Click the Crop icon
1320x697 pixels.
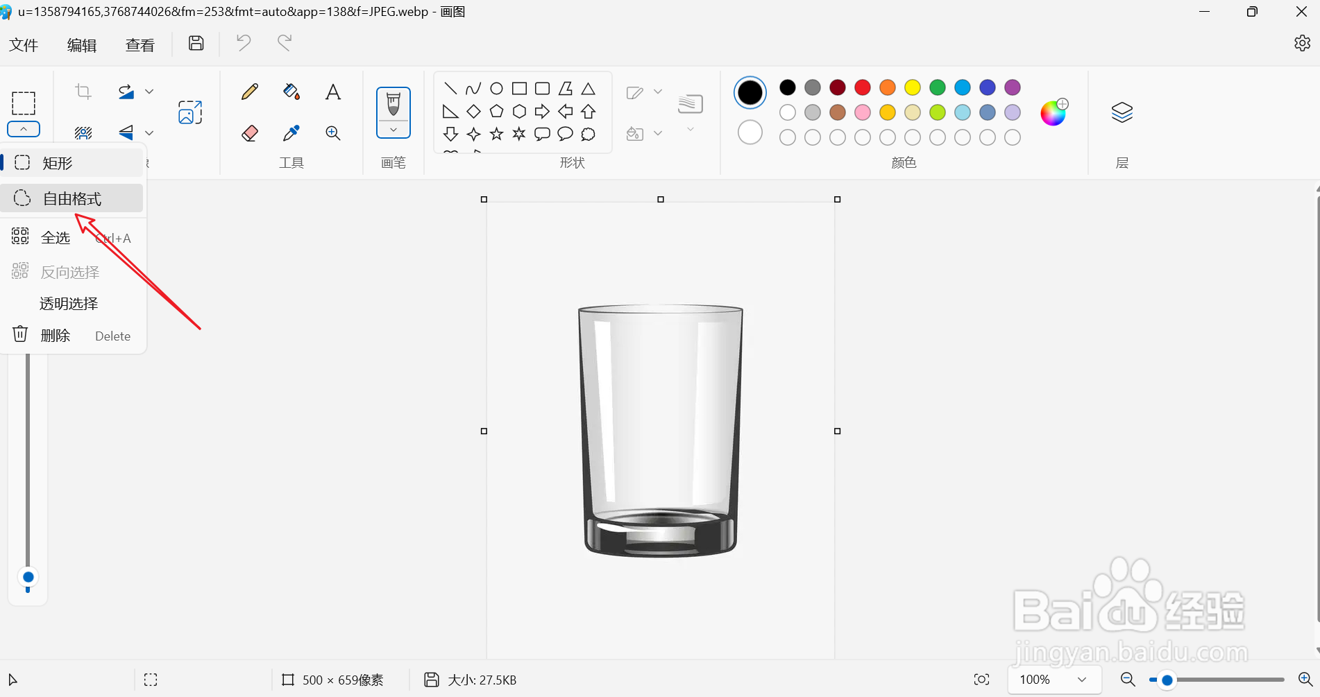(x=83, y=92)
